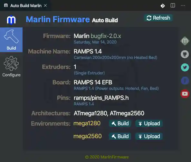This screenshot has width=191, height=162.
Task: Open the more actions ellipsis menu
Action: pos(183,5)
